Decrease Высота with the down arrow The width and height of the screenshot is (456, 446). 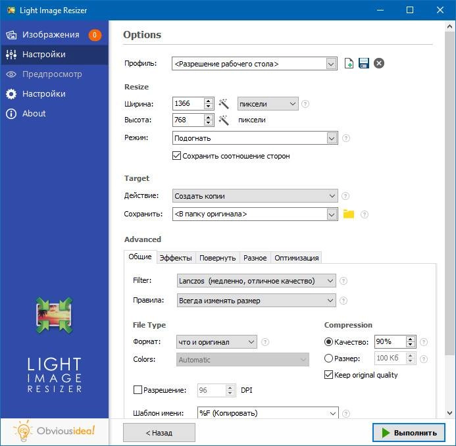[x=208, y=123]
